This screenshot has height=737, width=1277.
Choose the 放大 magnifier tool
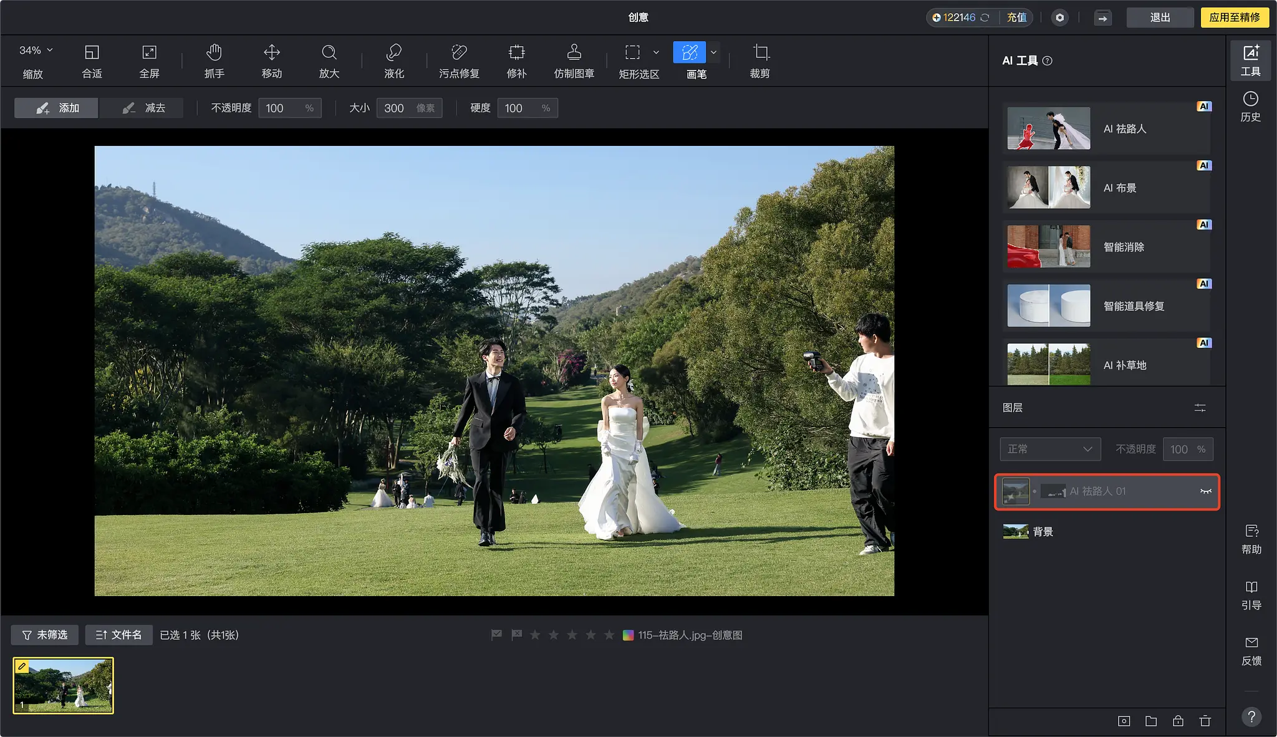(x=329, y=61)
